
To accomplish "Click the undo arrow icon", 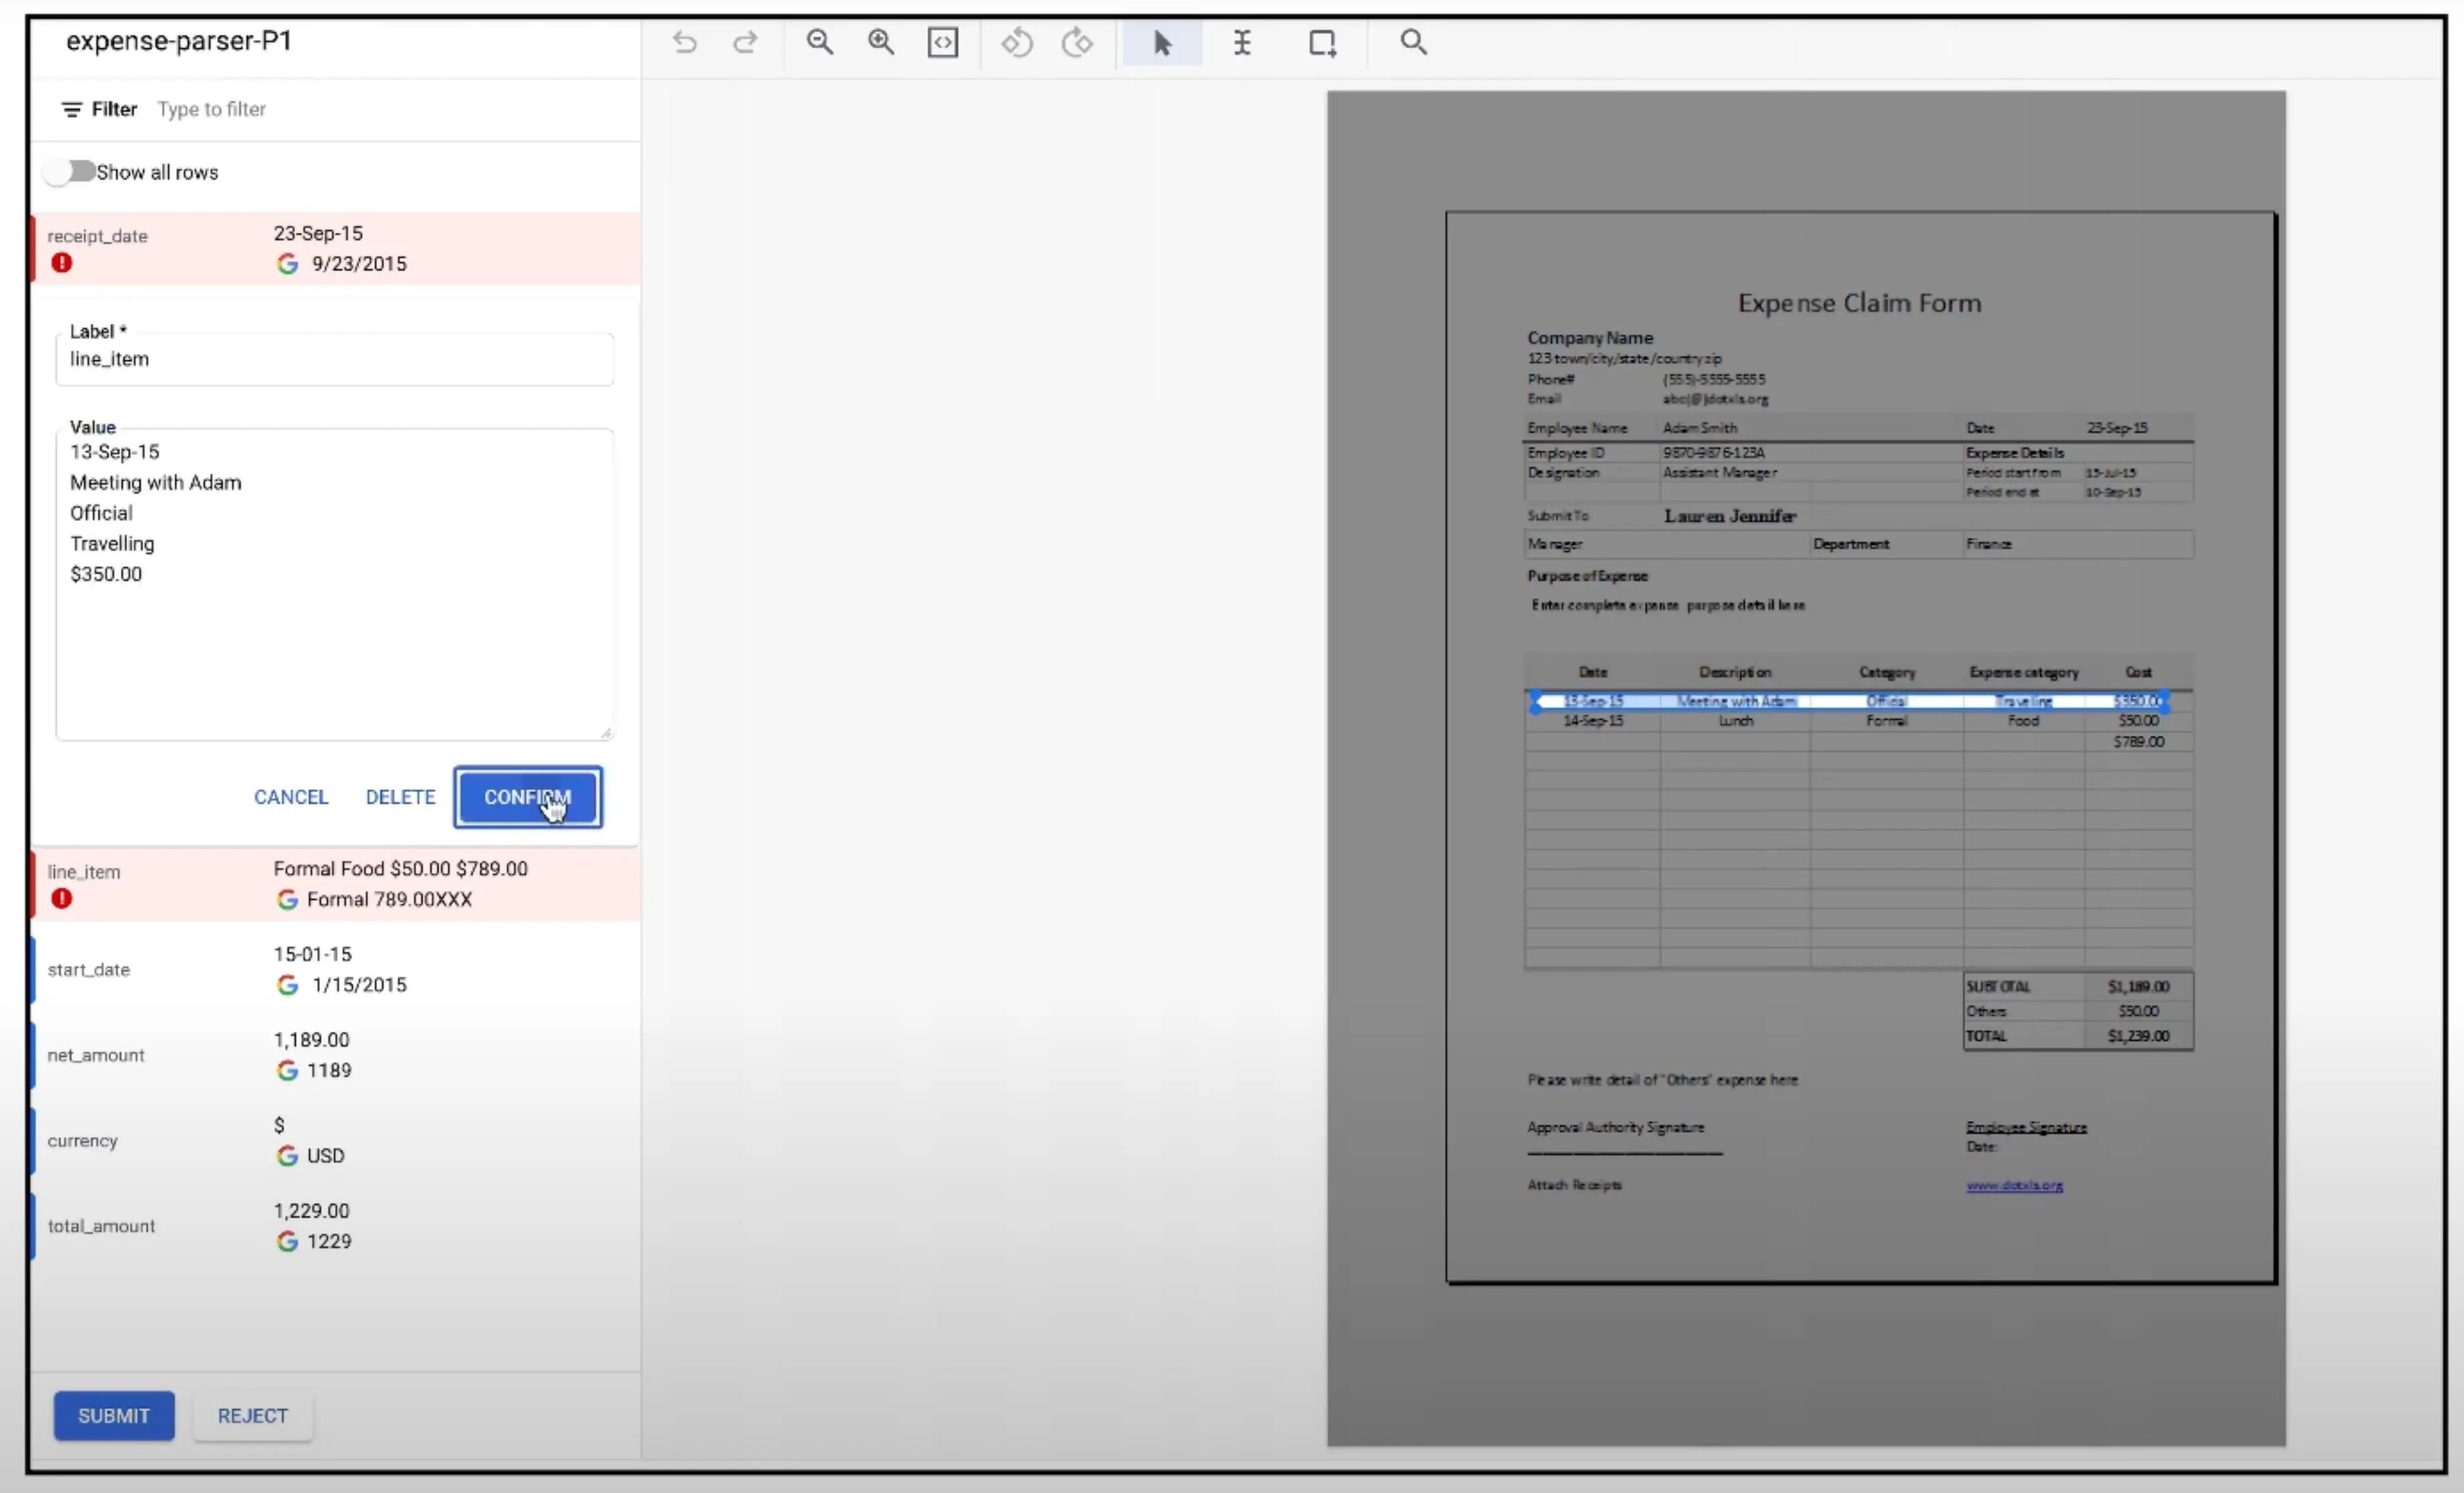I will 684,43.
